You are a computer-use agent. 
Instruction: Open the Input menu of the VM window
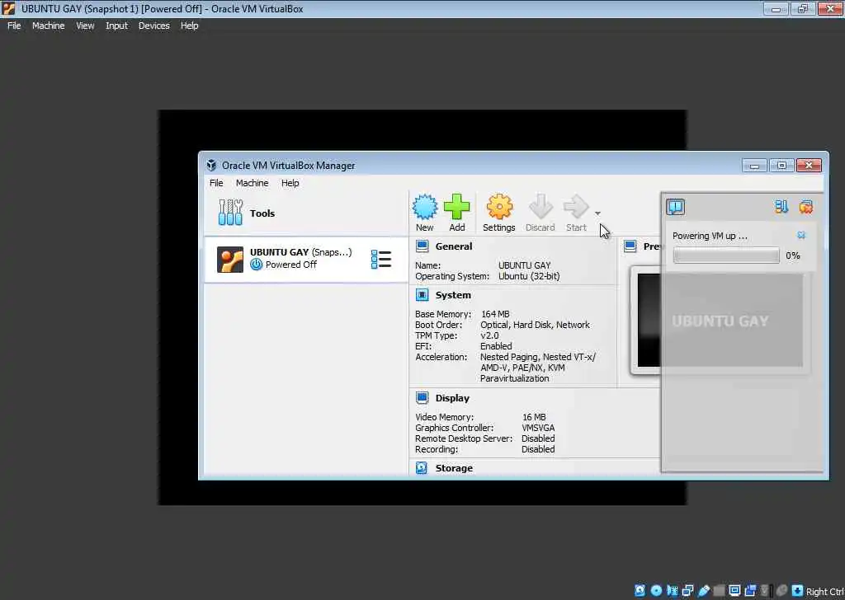(x=116, y=26)
